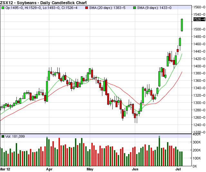Screen dimensions: 206x172
Task: Click the 1340-0 price axis label
Action: coord(199,88)
